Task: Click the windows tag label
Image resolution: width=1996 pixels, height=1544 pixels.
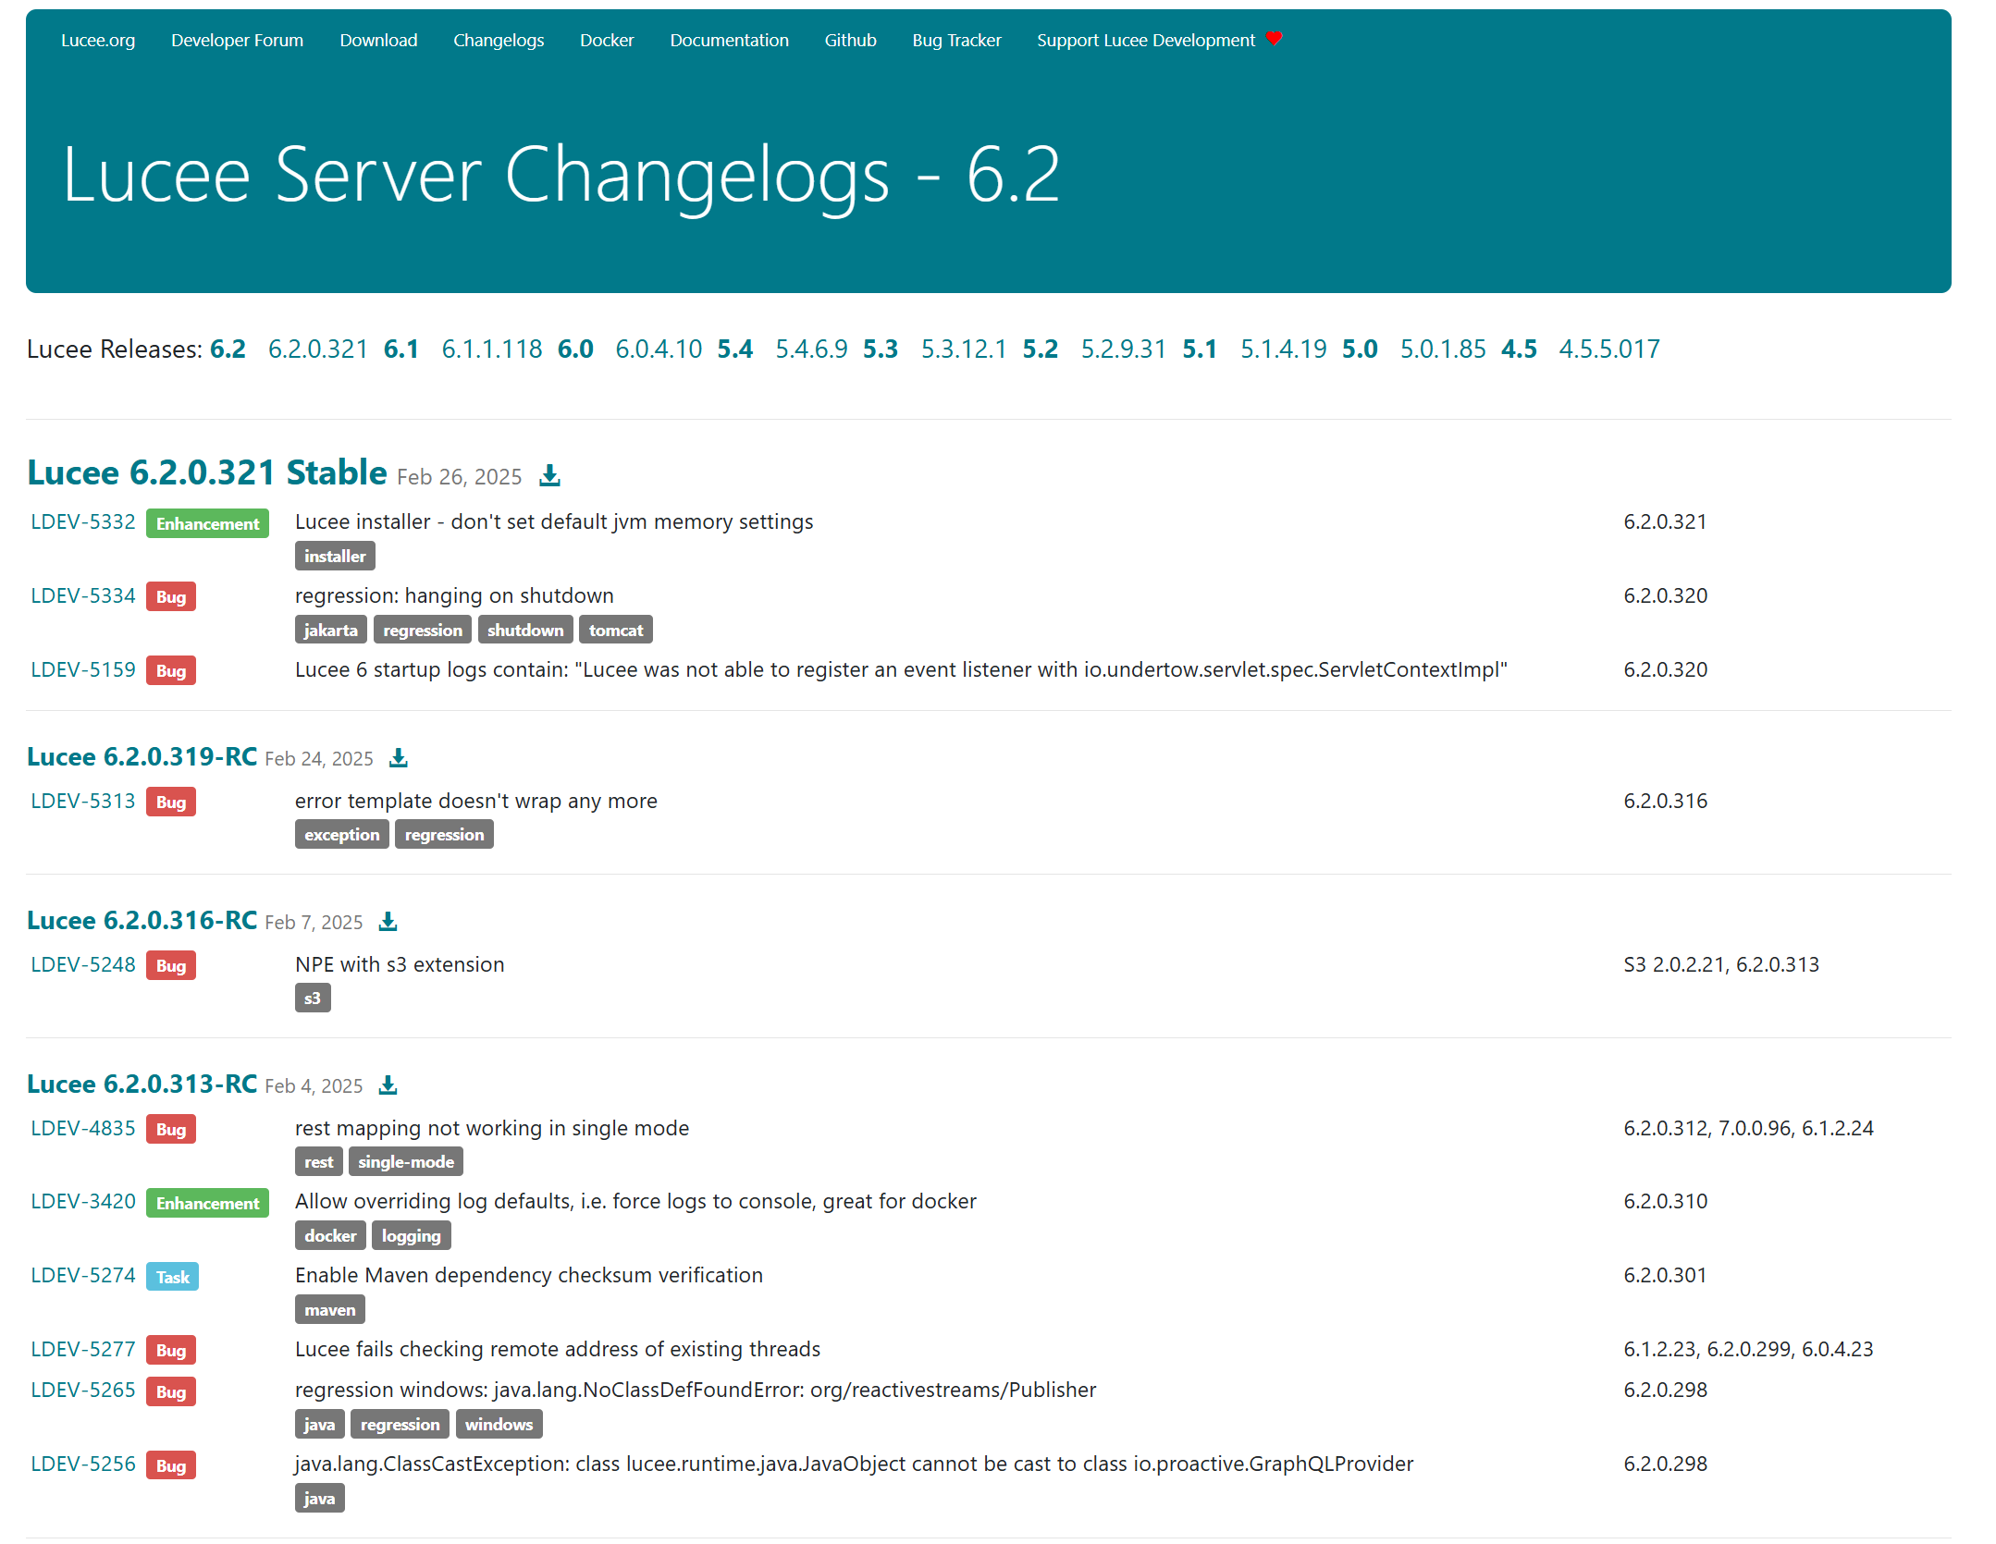Action: pyautogui.click(x=499, y=1424)
